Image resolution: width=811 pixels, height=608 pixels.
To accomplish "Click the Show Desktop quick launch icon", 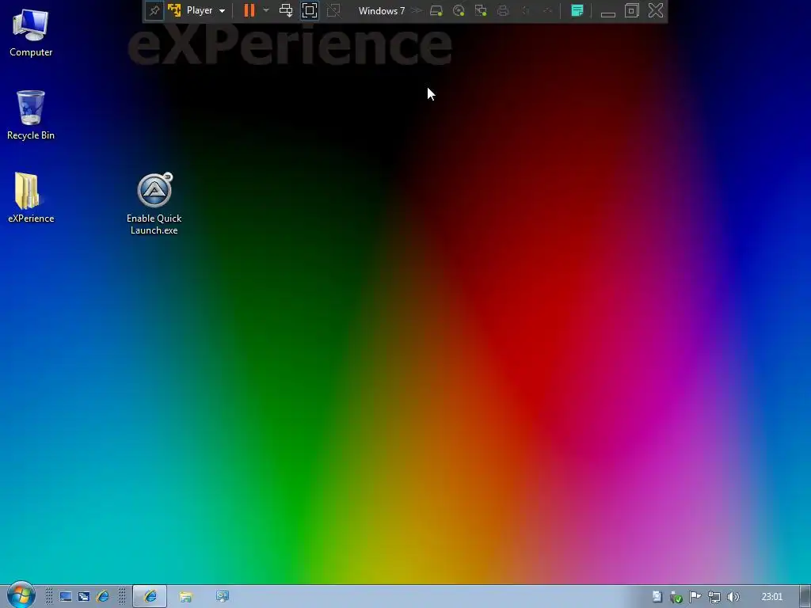I will tap(66, 597).
